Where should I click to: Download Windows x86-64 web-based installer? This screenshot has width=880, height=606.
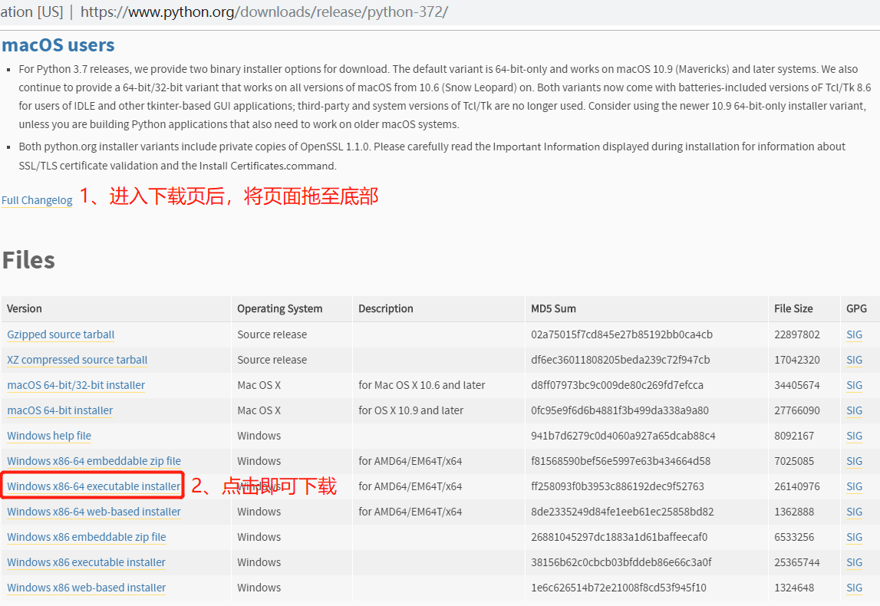click(94, 512)
